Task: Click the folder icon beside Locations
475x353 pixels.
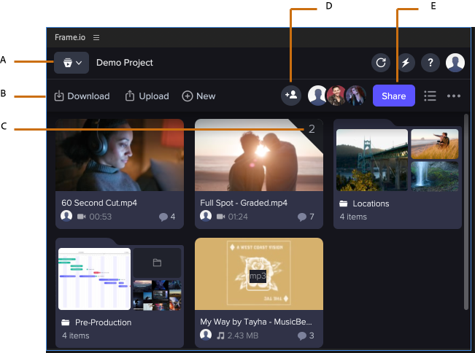Action: pyautogui.click(x=343, y=203)
